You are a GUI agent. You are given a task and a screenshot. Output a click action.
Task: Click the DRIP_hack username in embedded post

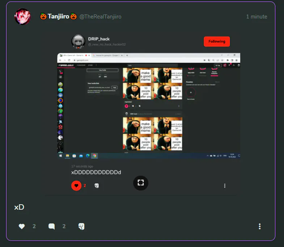[x=99, y=39]
